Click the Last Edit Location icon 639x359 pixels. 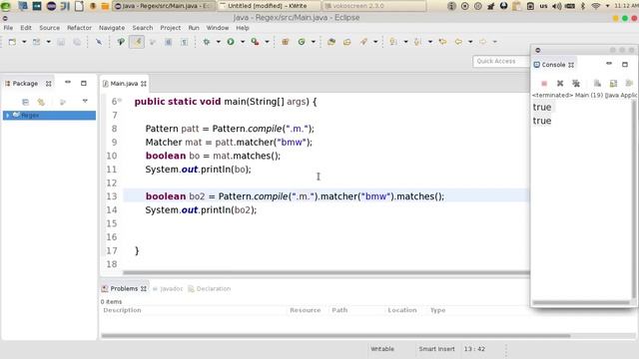(442, 42)
